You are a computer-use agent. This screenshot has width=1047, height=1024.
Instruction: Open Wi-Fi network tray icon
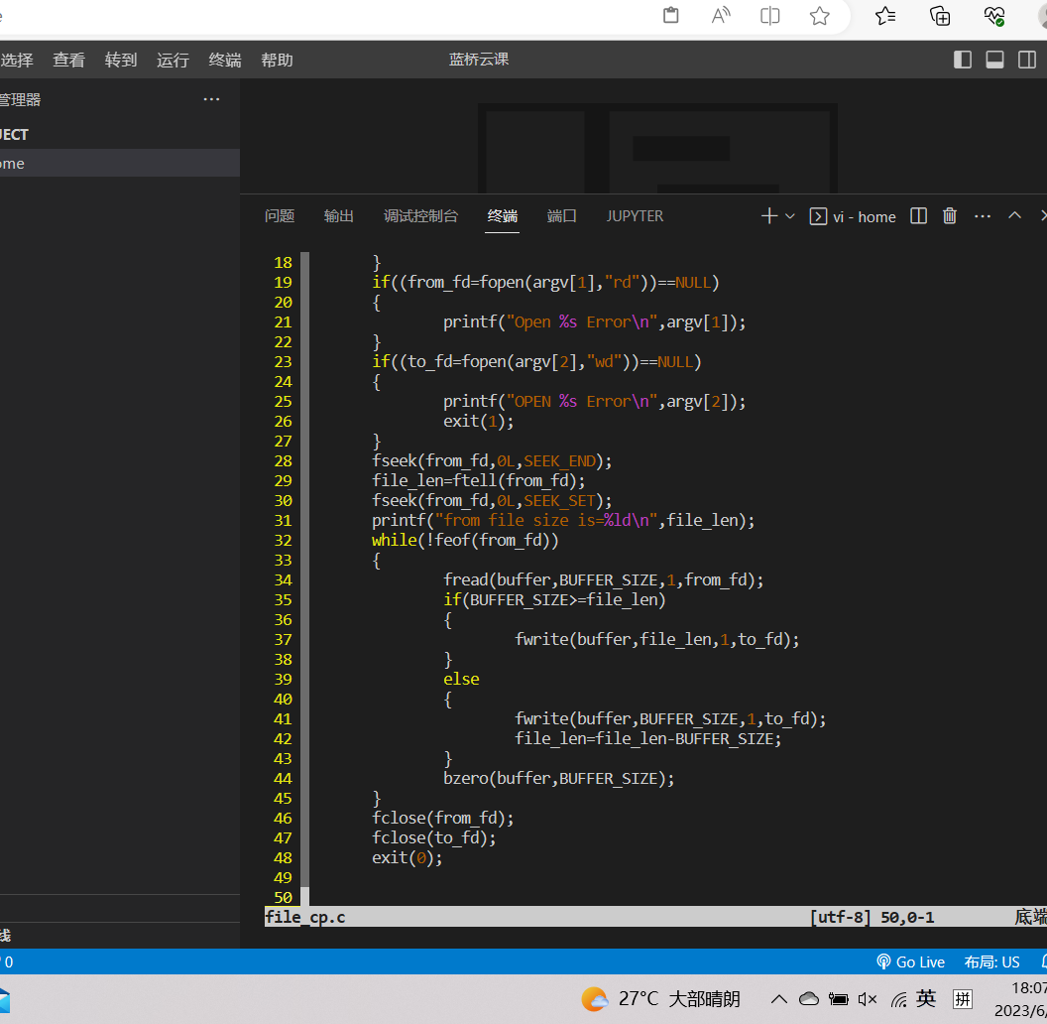(898, 999)
